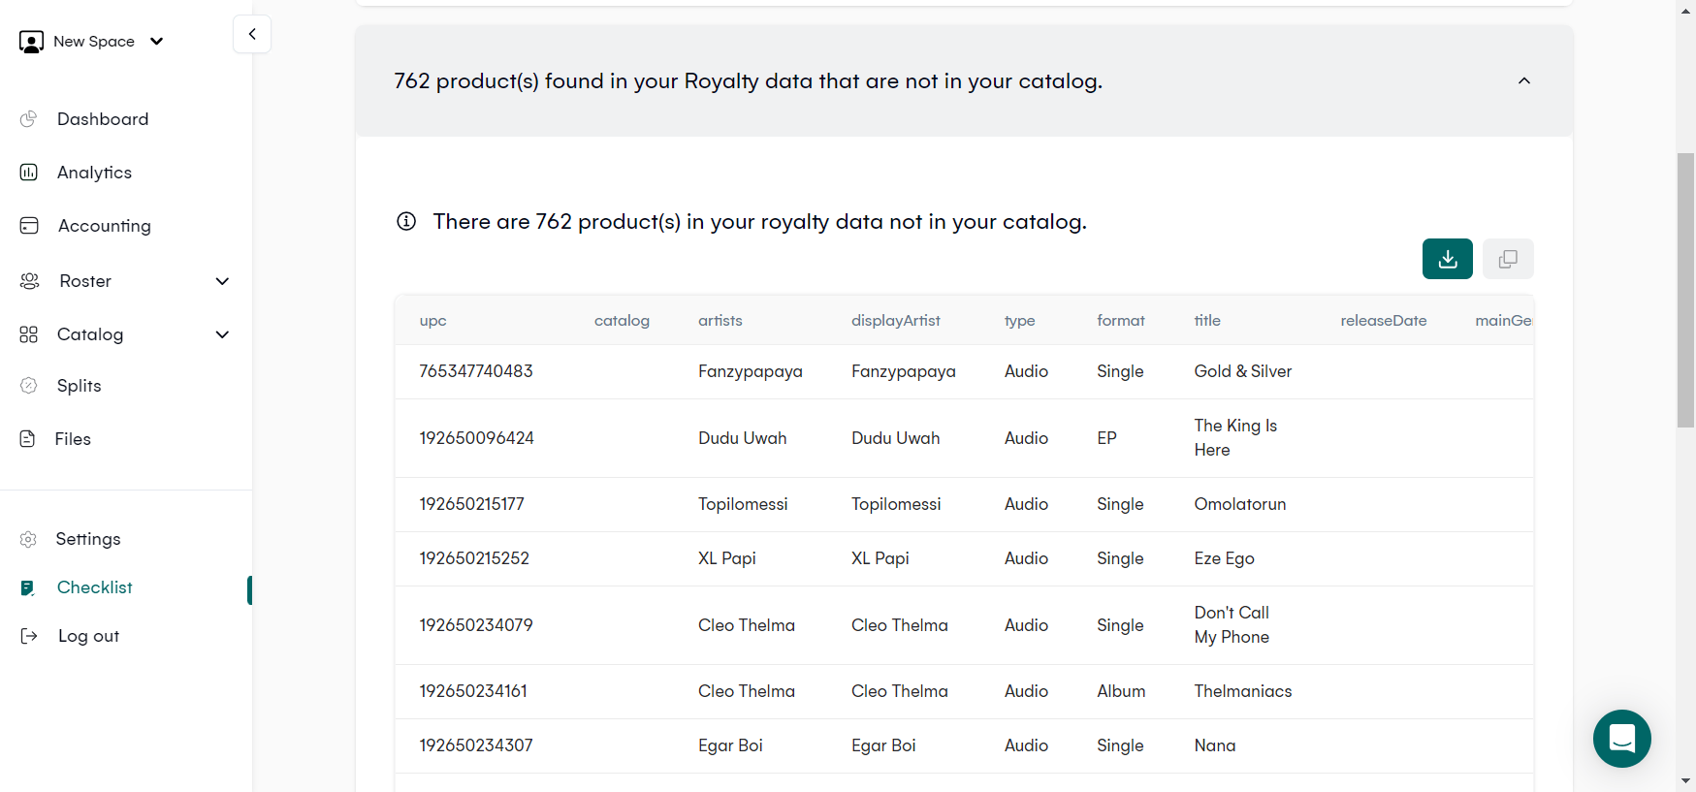Viewport: 1696px width, 792px height.
Task: Click the displayArtist column header
Action: point(896,321)
